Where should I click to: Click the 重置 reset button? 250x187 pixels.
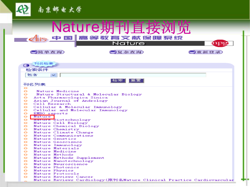click(136, 80)
